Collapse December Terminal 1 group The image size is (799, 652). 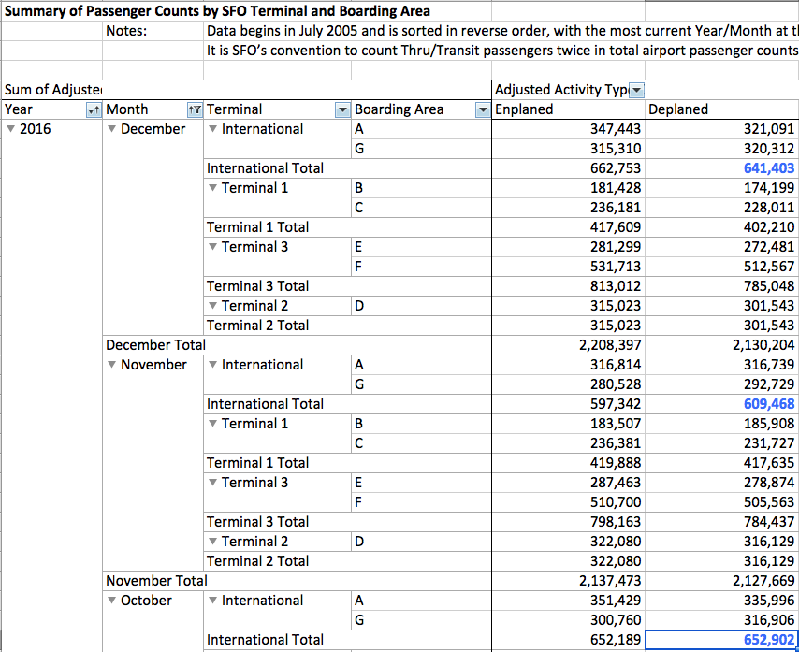pyautogui.click(x=213, y=188)
